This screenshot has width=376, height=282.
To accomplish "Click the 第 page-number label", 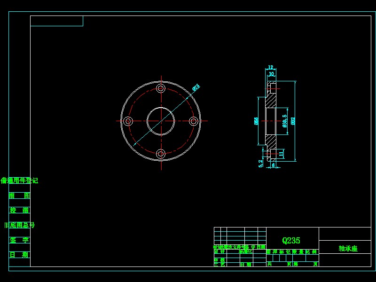I will 296,264.
